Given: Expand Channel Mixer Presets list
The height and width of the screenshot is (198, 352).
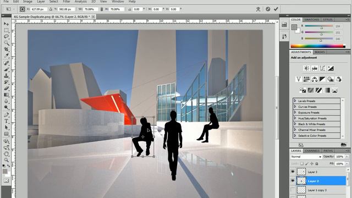Looking at the screenshot, I should tap(295, 130).
